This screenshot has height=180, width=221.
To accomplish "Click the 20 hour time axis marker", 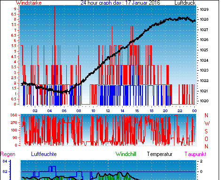I will pyautogui.click(x=165, y=111).
